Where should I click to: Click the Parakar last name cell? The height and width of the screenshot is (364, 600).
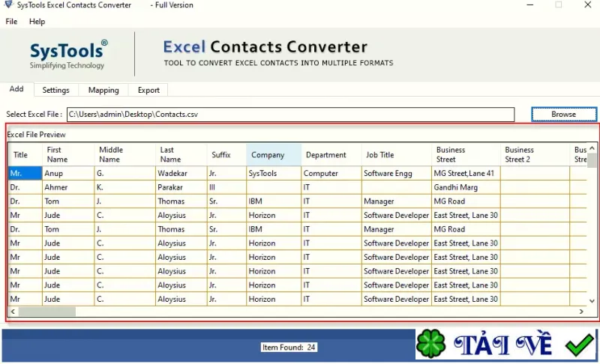181,187
